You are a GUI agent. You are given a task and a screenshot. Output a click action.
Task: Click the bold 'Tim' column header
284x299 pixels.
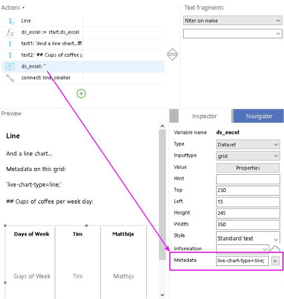point(78,234)
